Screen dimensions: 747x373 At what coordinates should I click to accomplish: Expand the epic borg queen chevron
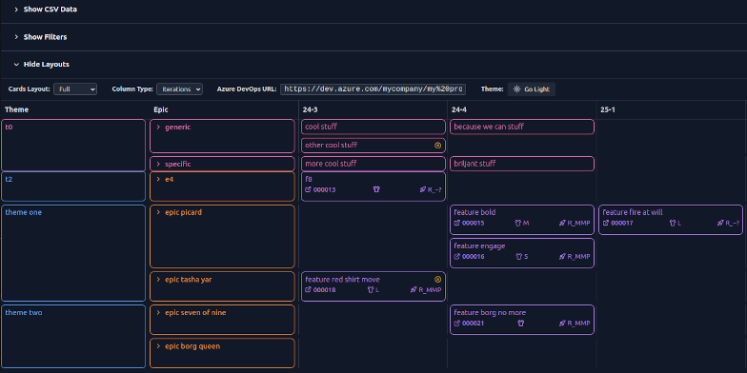[158, 346]
